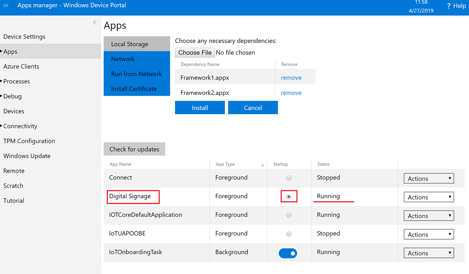Viewport: 469px width, 274px height.
Task: Open Windows Update in the sidebar
Action: click(27, 156)
